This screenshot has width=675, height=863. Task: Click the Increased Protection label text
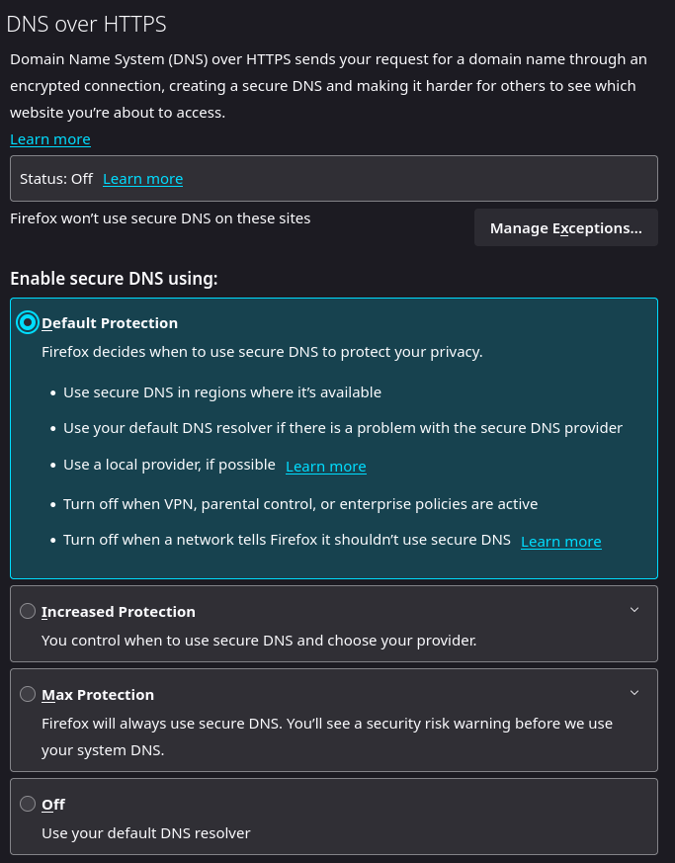click(119, 612)
